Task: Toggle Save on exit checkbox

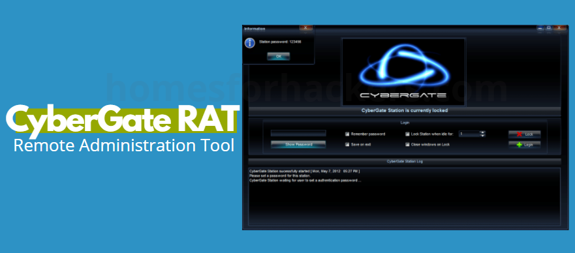Action: tap(347, 145)
